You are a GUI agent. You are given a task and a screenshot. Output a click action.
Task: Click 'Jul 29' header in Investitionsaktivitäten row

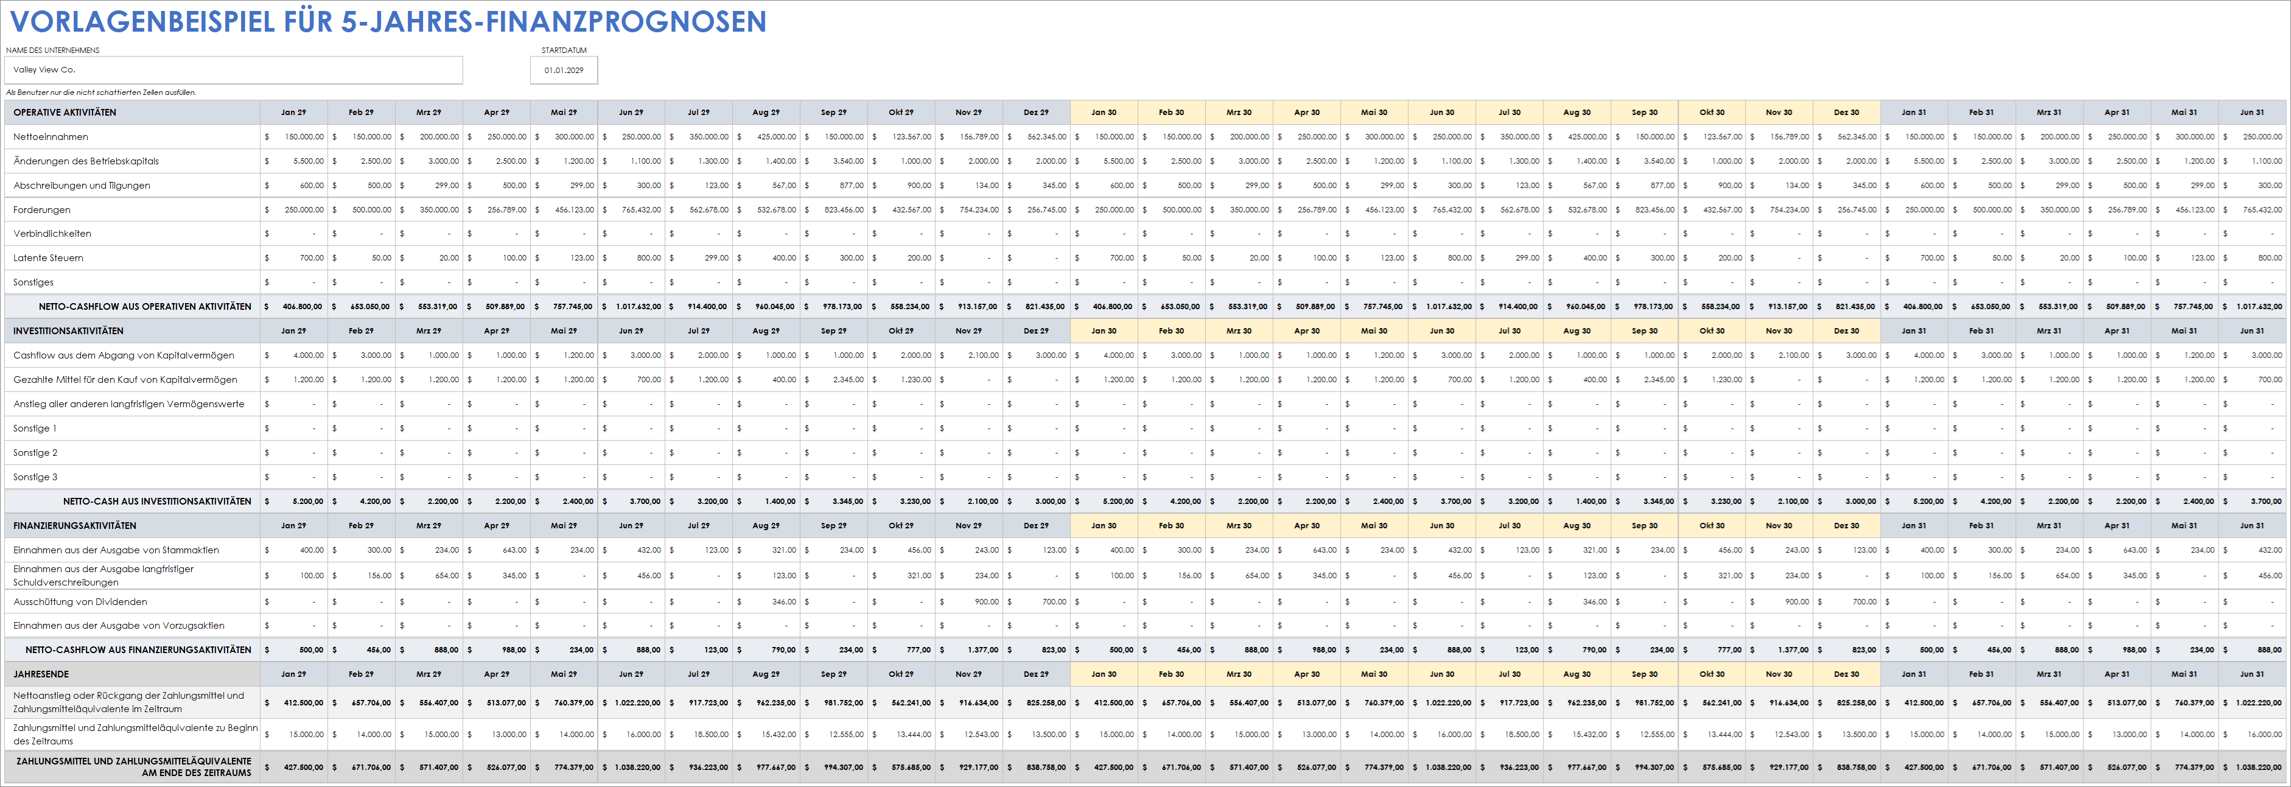click(699, 331)
